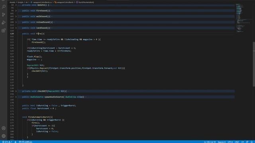Click 'magazine -- ;' line
255x143 pixels.
pos(34,60)
